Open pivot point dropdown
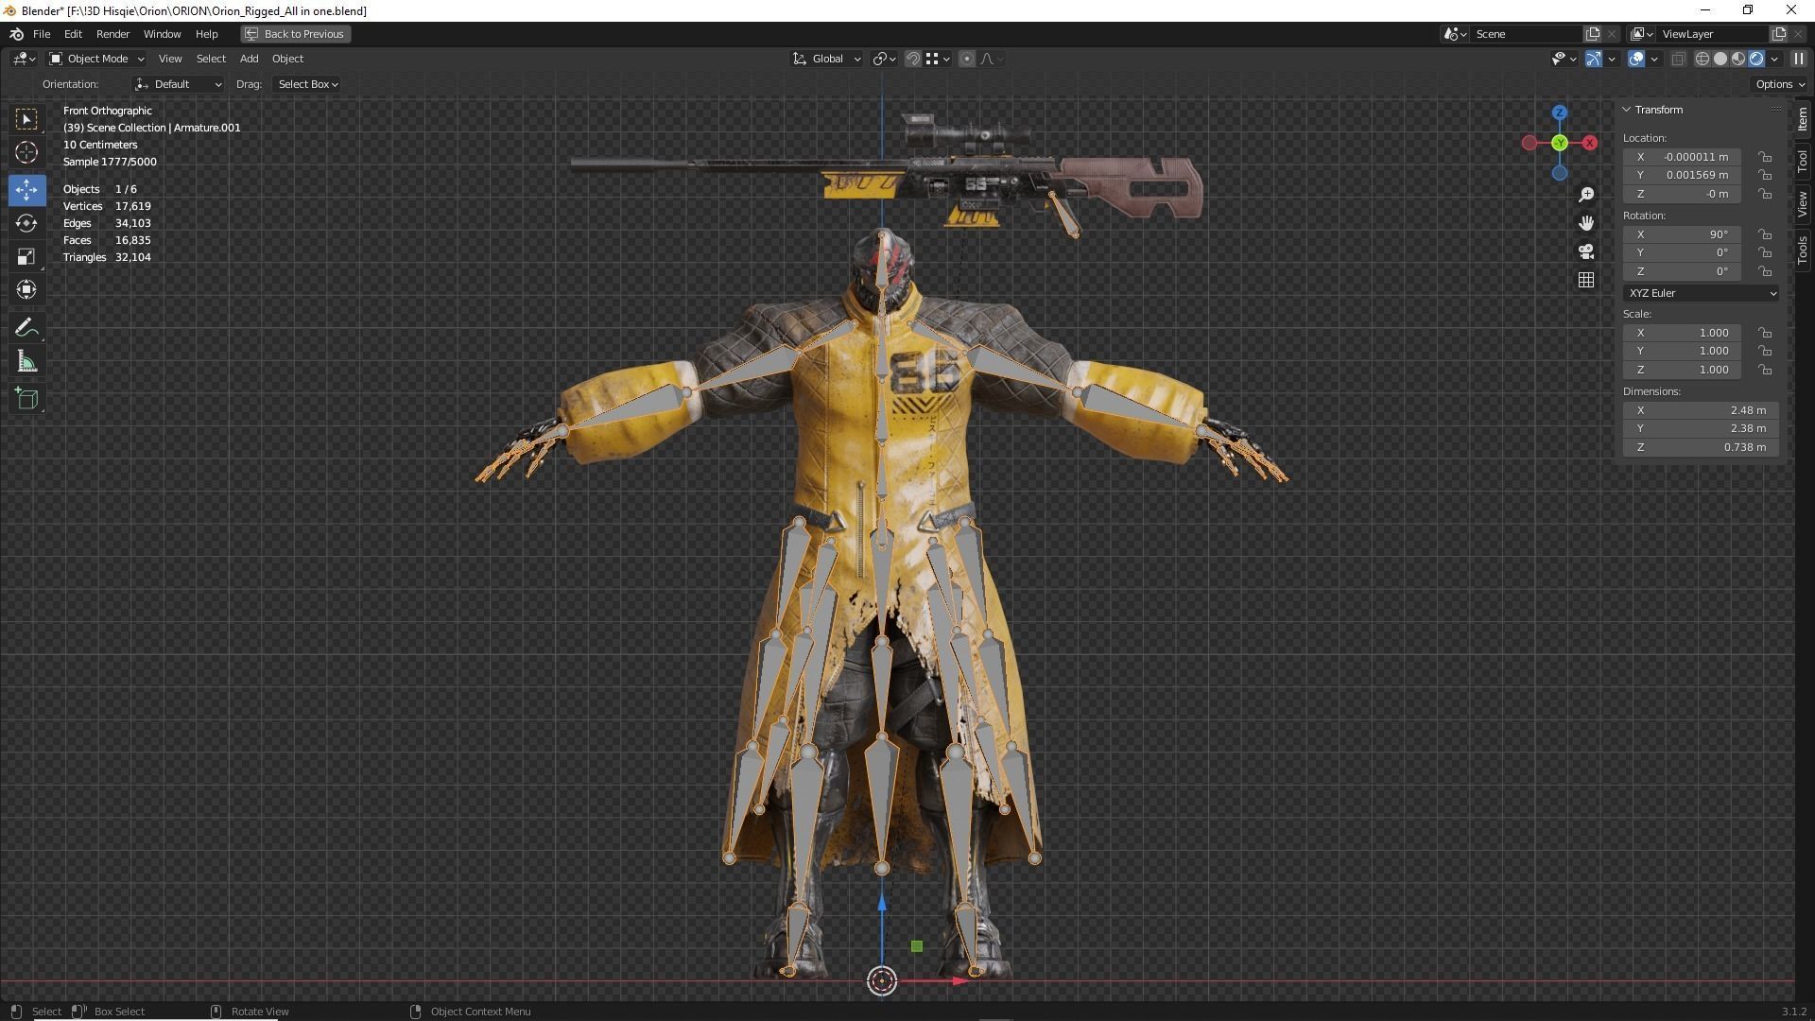 point(885,59)
